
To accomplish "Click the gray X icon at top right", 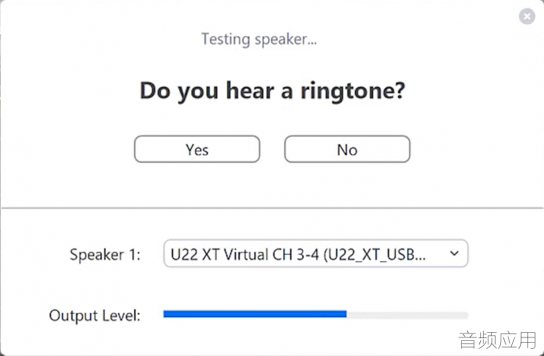I will (x=527, y=17).
